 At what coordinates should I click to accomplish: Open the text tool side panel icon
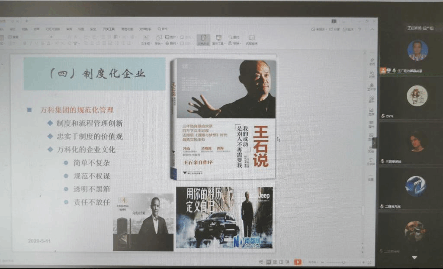click(x=371, y=161)
